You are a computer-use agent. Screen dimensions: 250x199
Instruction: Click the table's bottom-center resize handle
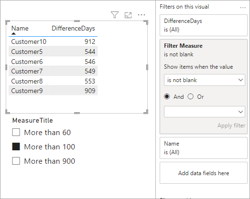(x=77, y=113)
